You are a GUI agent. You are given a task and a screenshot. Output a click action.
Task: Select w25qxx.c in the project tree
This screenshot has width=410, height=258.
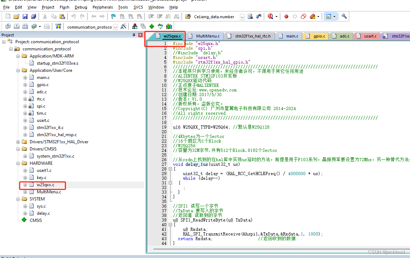[x=45, y=185]
